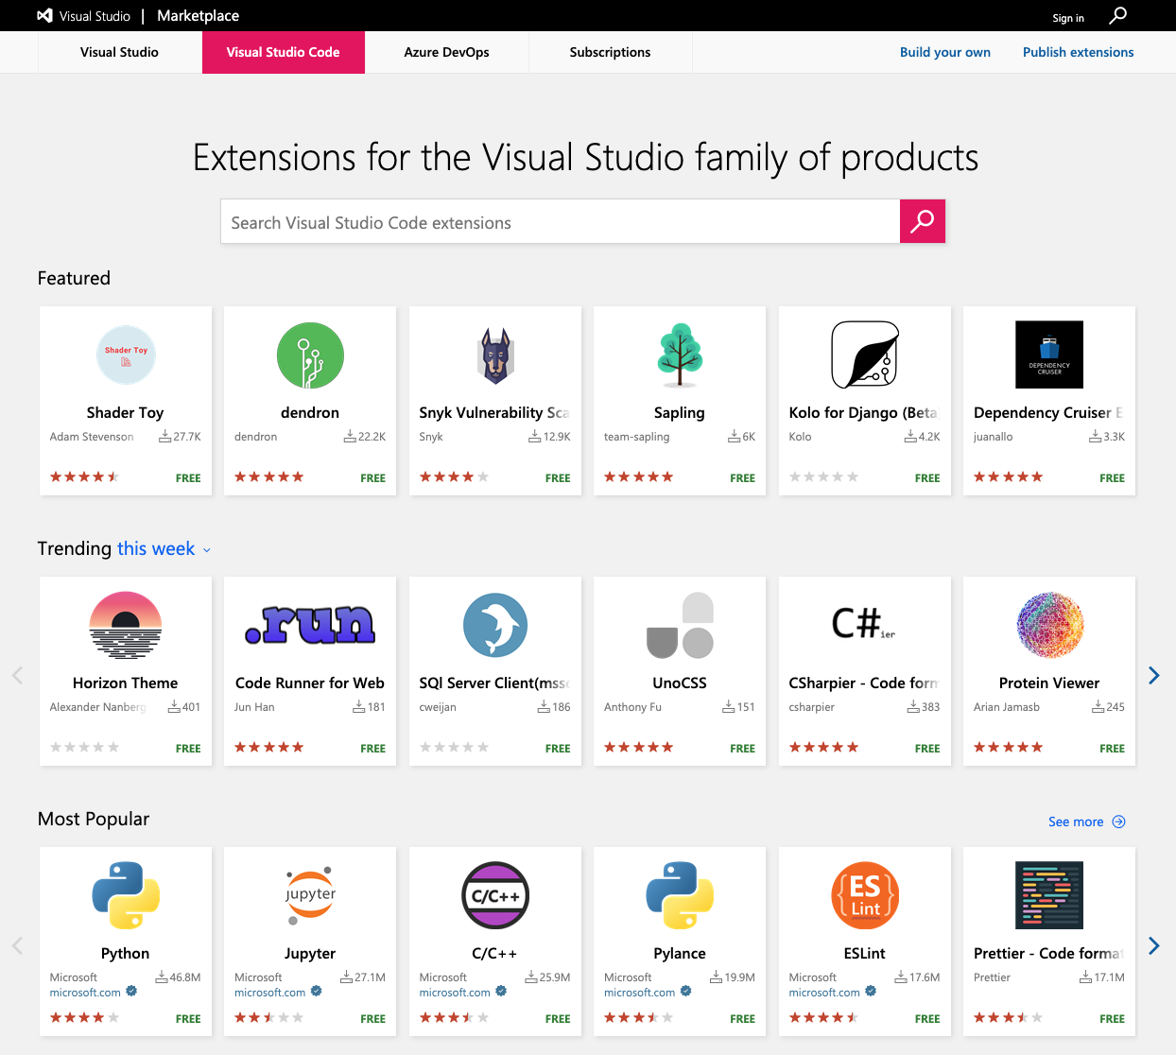
Task: Click FREE label on Sapling card
Action: coord(742,478)
